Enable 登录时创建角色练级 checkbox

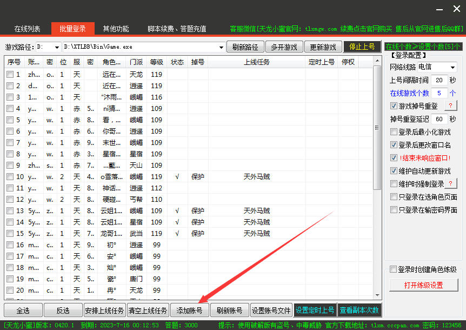pos(393,269)
